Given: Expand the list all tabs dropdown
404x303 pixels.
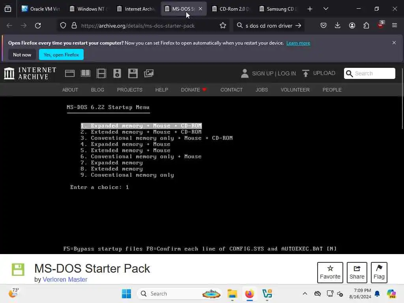Looking at the screenshot, I should pyautogui.click(x=325, y=9).
